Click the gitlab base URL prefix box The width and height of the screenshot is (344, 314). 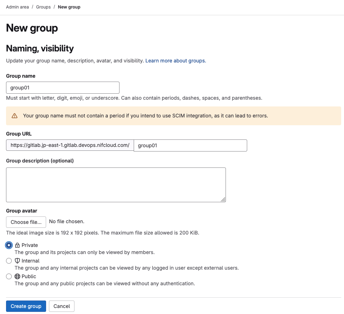click(70, 145)
